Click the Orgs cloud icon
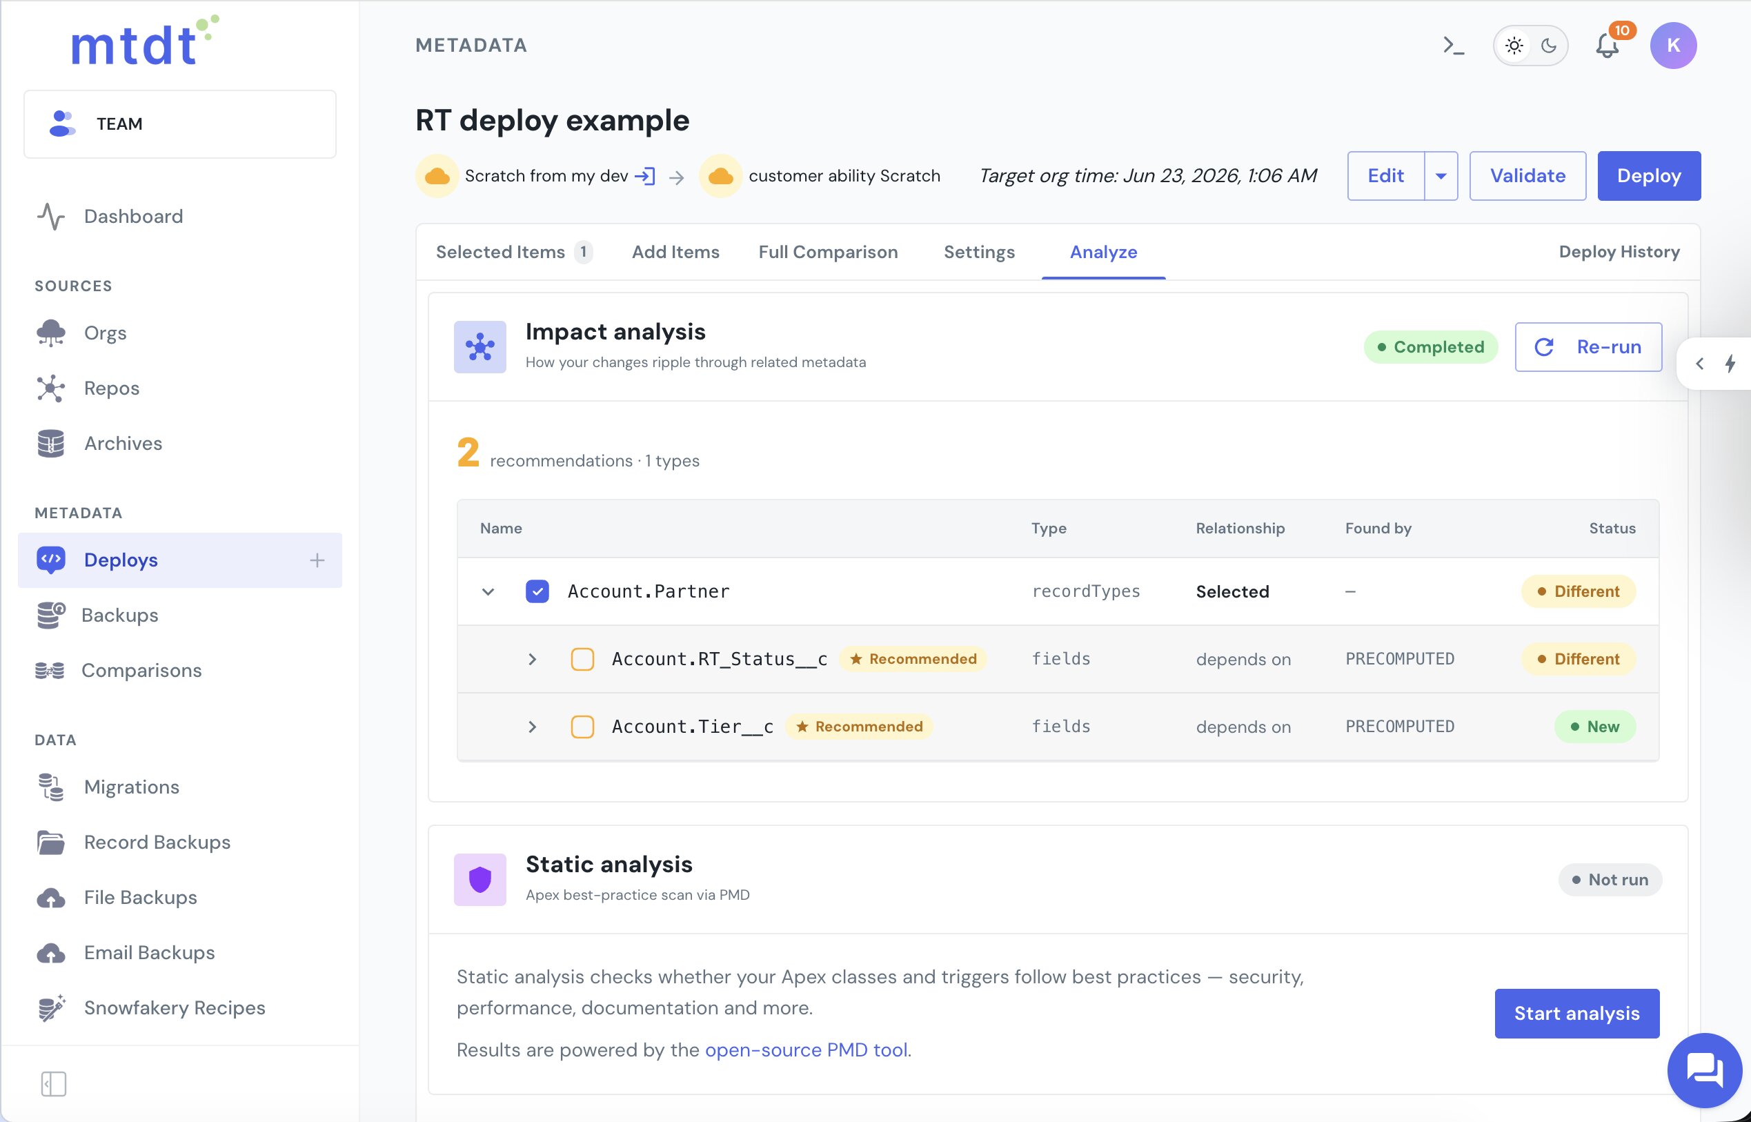 [50, 333]
